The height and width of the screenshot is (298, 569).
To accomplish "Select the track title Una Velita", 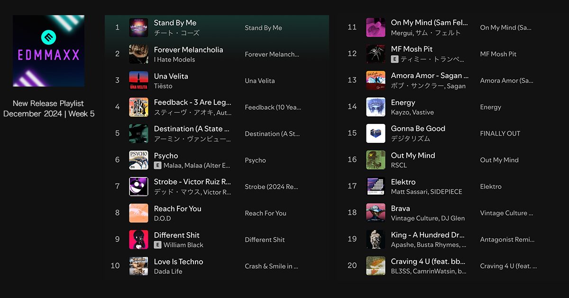I will (x=171, y=76).
